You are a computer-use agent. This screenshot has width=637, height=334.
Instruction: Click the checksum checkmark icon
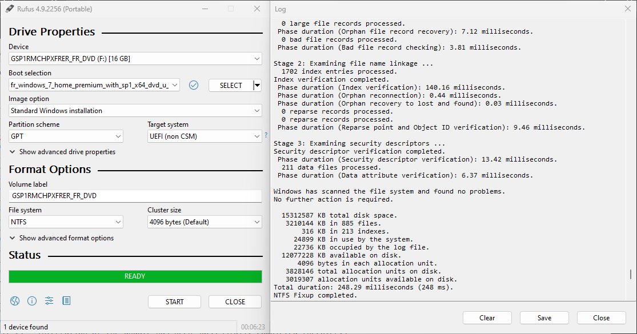click(x=194, y=85)
